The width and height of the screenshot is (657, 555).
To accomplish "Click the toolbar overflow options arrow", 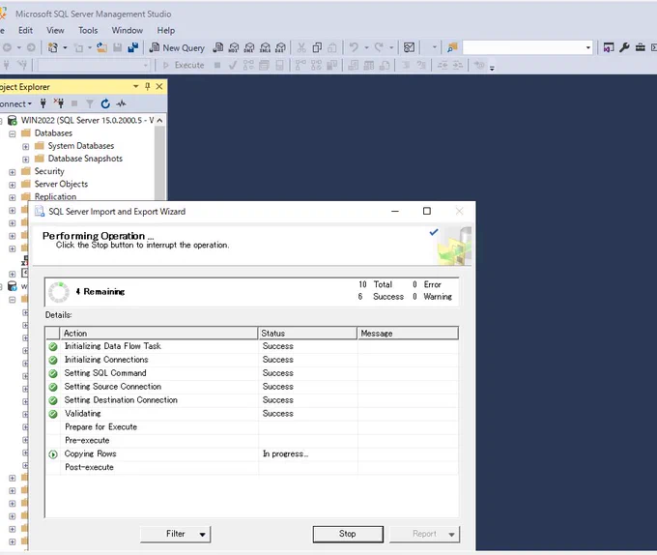I will coord(492,69).
